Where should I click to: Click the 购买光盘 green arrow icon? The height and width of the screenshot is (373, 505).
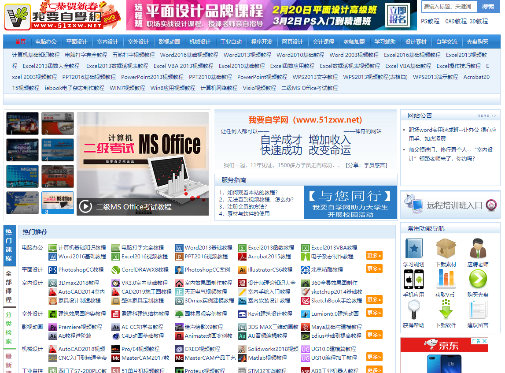(478, 279)
